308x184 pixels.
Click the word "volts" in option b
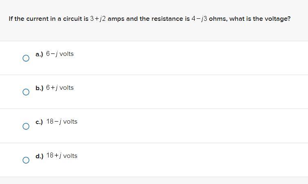coord(66,88)
